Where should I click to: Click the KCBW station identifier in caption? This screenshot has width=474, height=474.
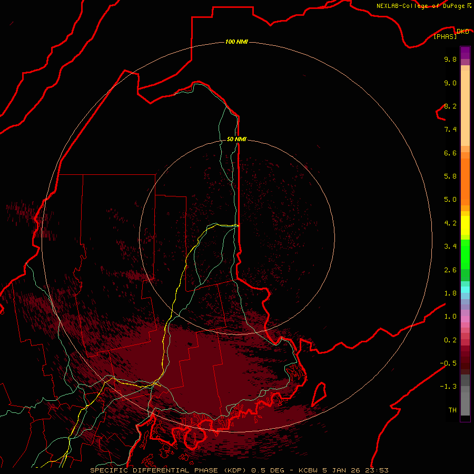[308, 470]
